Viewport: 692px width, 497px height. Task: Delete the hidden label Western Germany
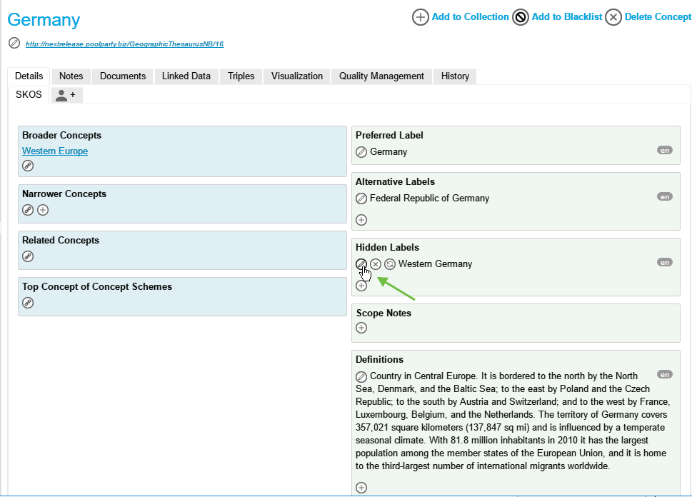click(x=376, y=264)
